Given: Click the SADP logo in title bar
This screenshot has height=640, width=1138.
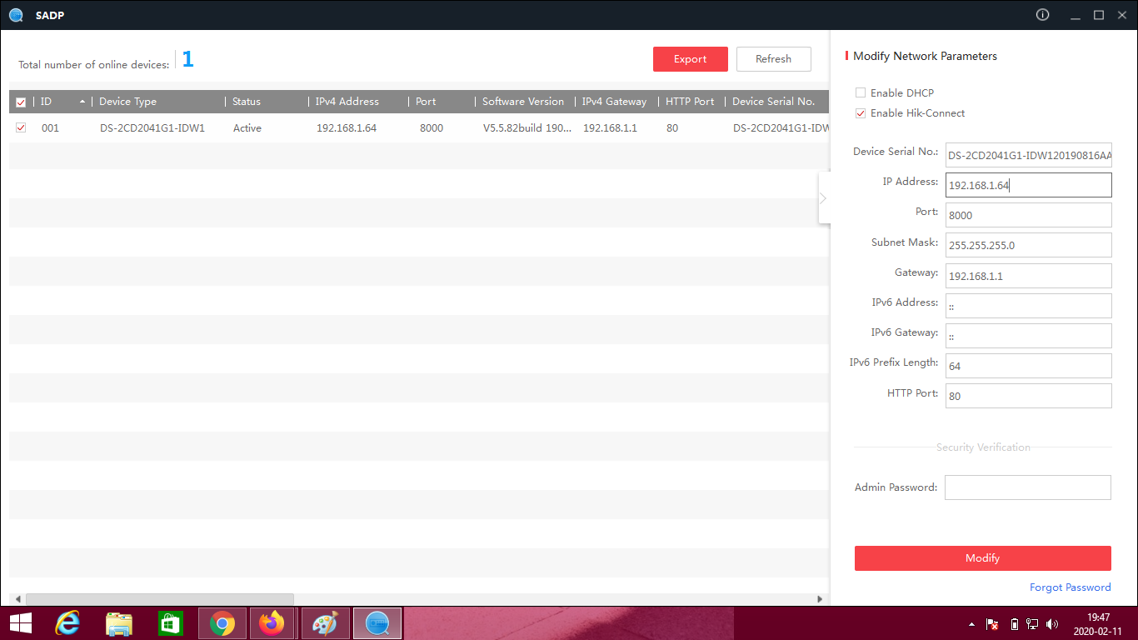Looking at the screenshot, I should point(16,15).
